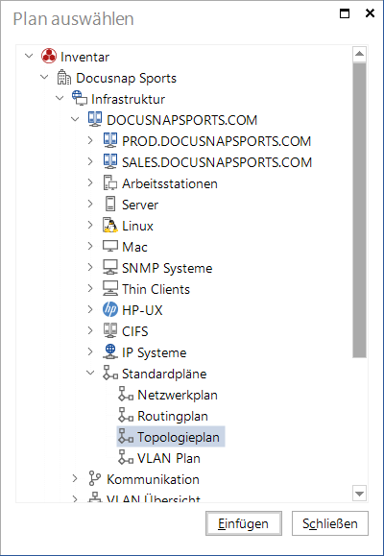Select the Infrastruktur label
This screenshot has height=556, width=384.
[x=128, y=99]
